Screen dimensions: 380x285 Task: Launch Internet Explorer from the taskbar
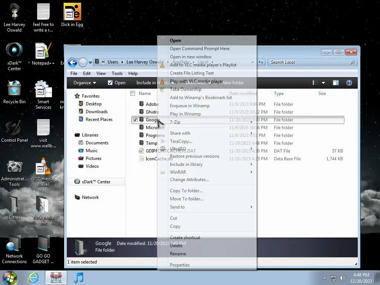(x=33, y=278)
